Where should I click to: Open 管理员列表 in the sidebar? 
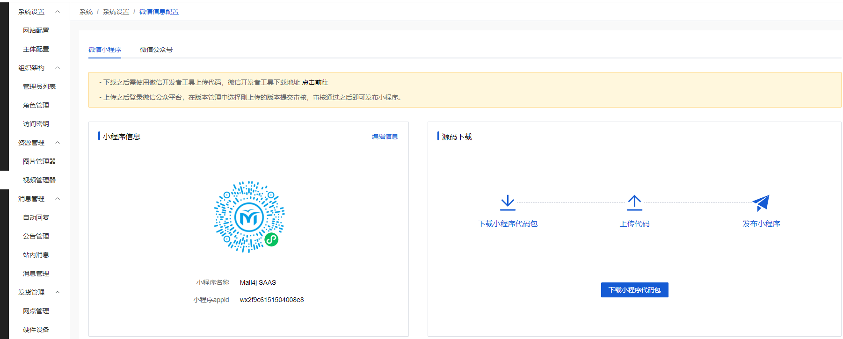pos(39,87)
